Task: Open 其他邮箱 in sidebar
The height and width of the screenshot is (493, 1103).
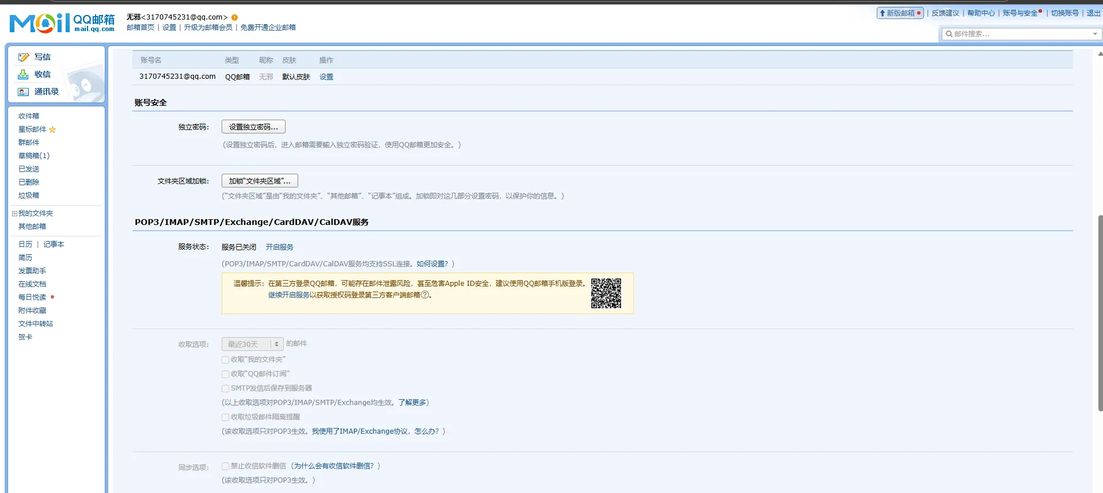Action: click(x=32, y=227)
